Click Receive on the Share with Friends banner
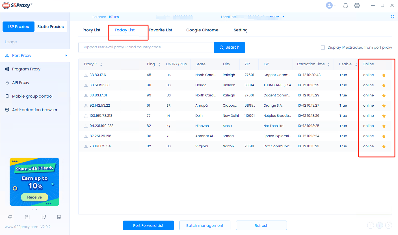The width and height of the screenshot is (398, 235). (x=34, y=197)
